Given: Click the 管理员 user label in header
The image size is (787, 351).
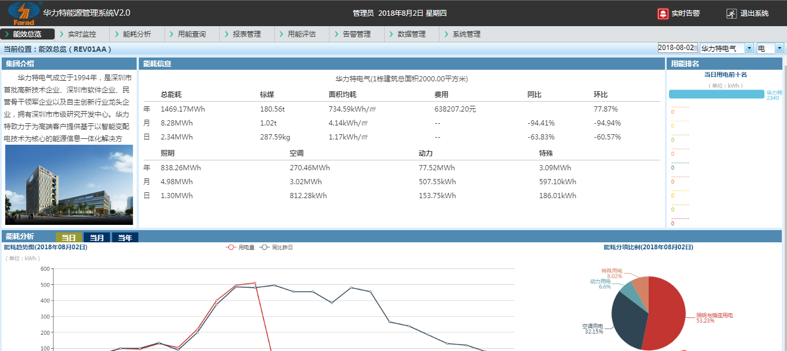Looking at the screenshot, I should [363, 13].
